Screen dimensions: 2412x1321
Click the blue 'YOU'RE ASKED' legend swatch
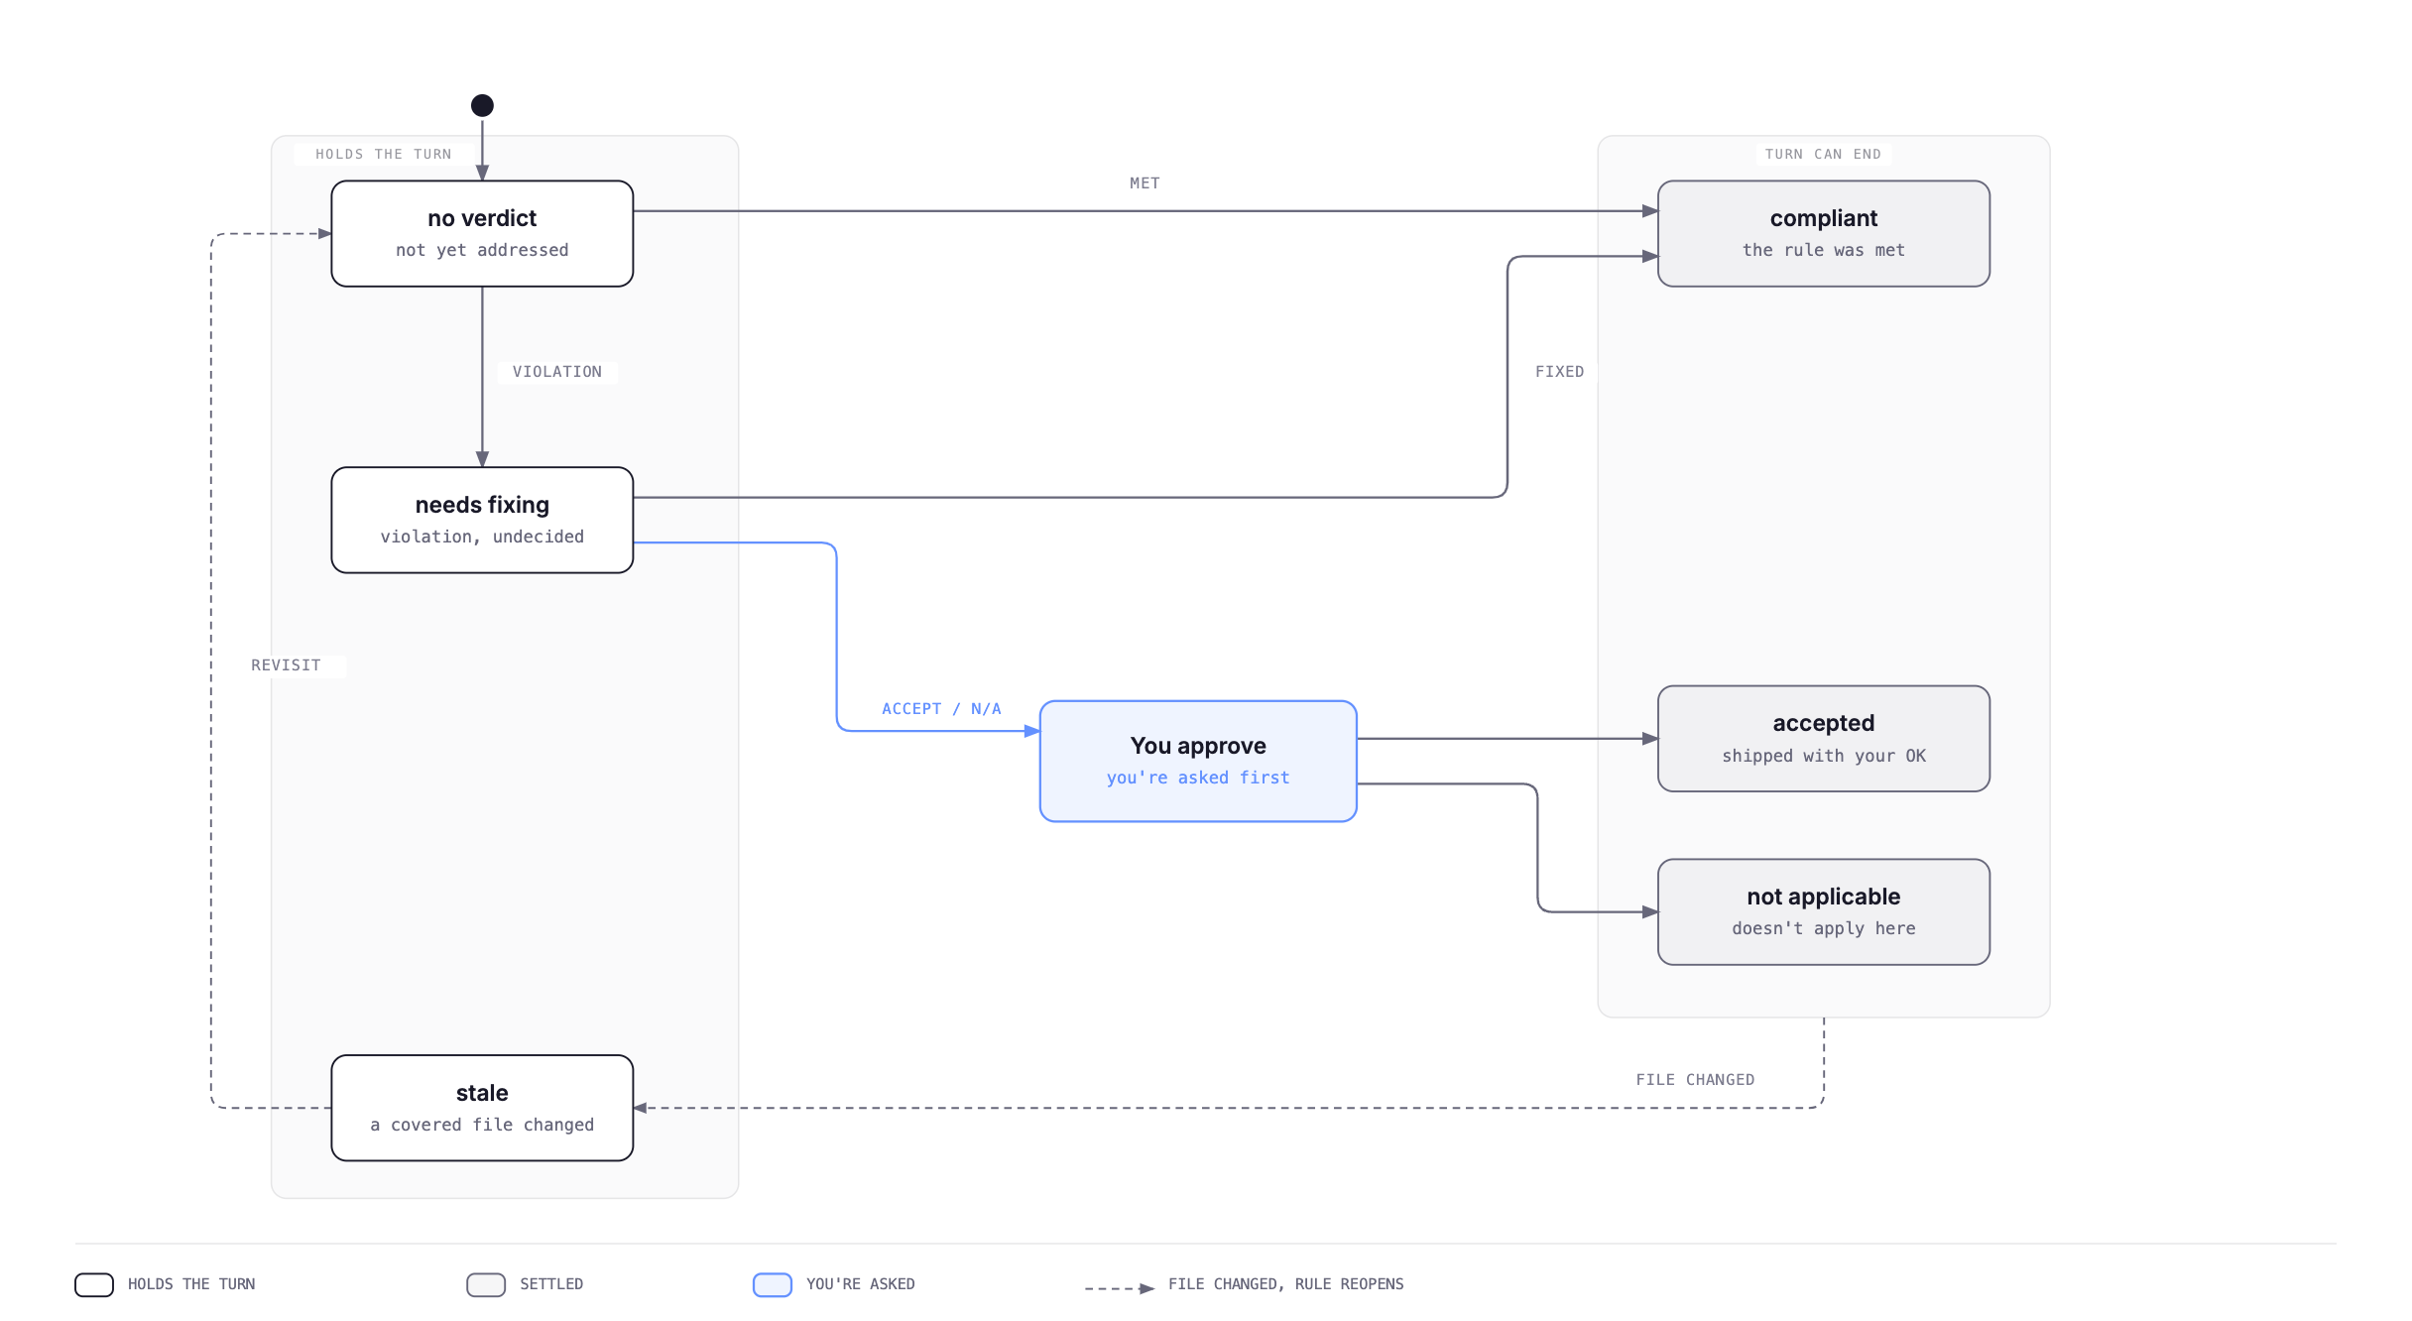[x=773, y=1285]
